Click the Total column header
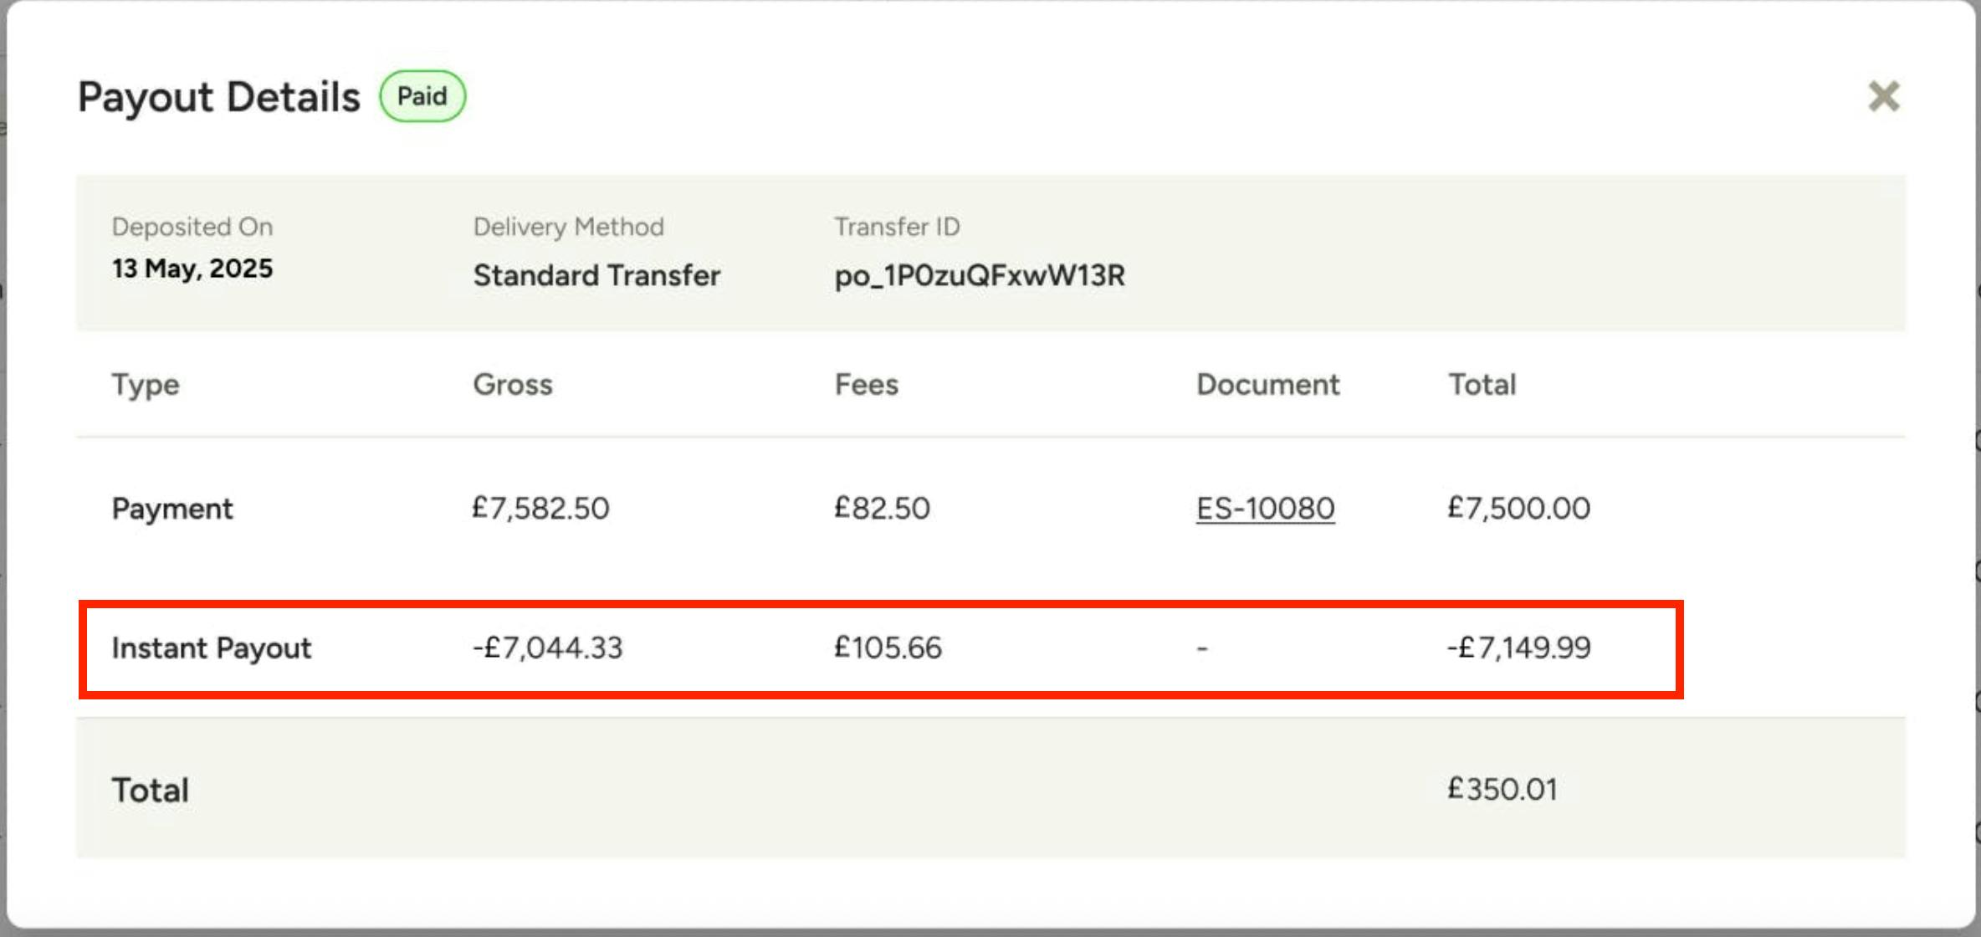1981x937 pixels. [x=1482, y=384]
